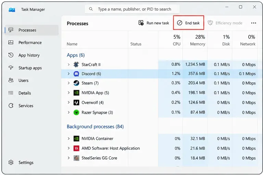Click the Processes label in the sidebar
Viewport: 263px width, 175px height.
tap(27, 30)
